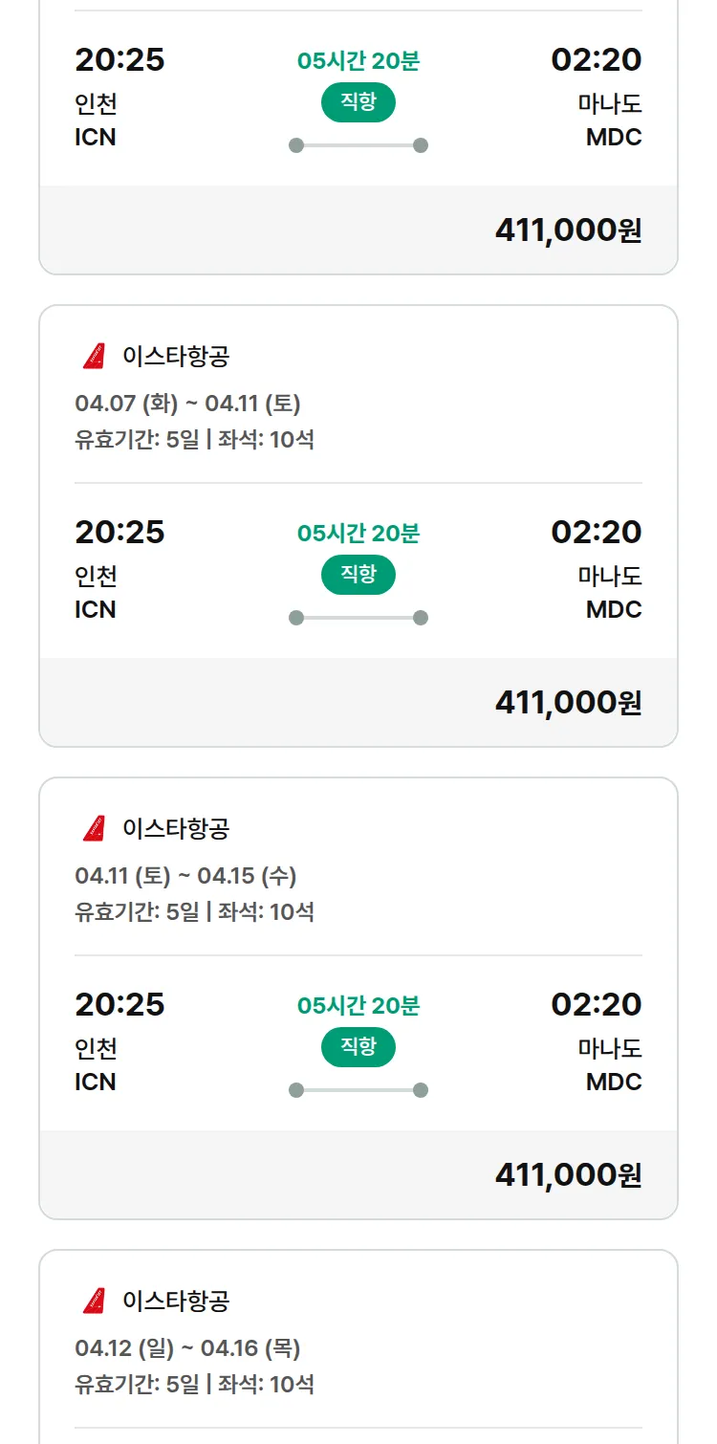Select 411,000원 price on 04.07–04.11 card

(x=568, y=703)
